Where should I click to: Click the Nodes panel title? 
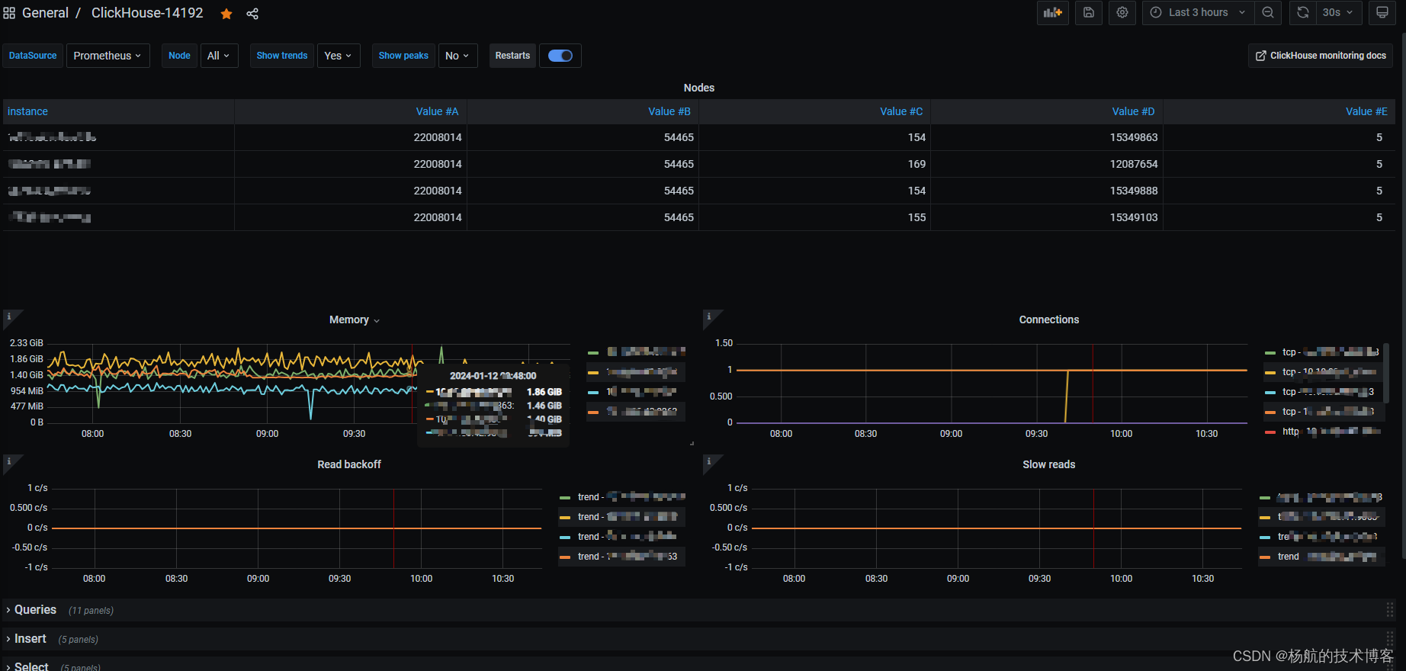pos(699,88)
